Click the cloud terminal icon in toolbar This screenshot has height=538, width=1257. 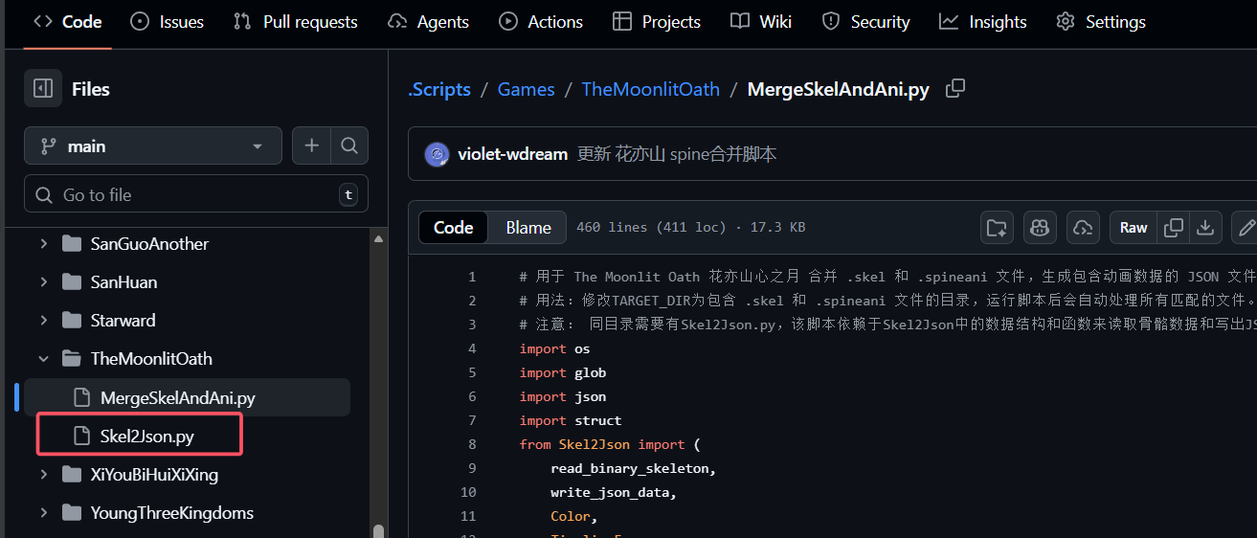(1083, 228)
